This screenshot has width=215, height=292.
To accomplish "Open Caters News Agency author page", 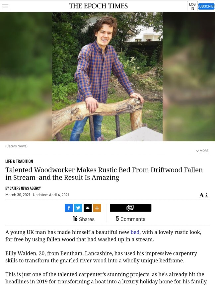I will (x=25, y=188).
